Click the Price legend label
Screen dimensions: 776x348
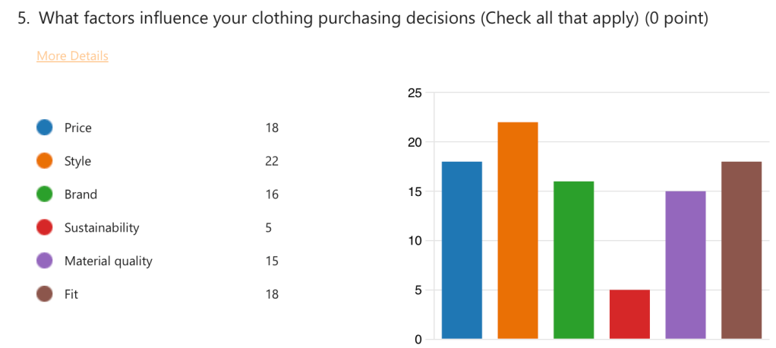78,128
